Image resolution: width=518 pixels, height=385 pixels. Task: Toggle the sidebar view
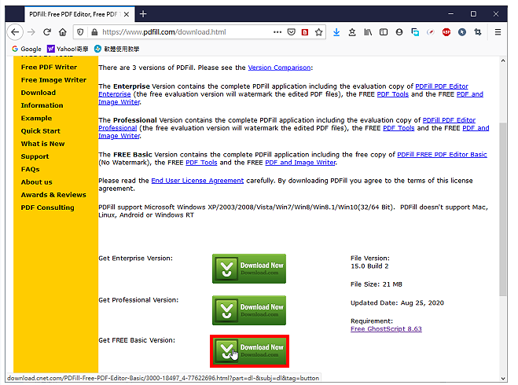pyautogui.click(x=384, y=32)
